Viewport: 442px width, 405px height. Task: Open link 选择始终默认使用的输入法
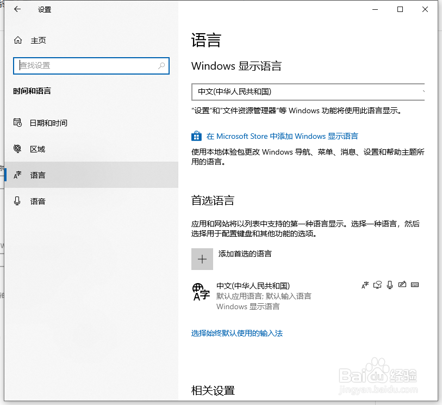(x=237, y=333)
